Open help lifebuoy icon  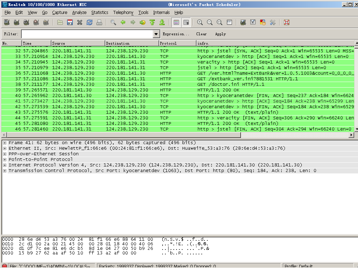[x=287, y=22]
